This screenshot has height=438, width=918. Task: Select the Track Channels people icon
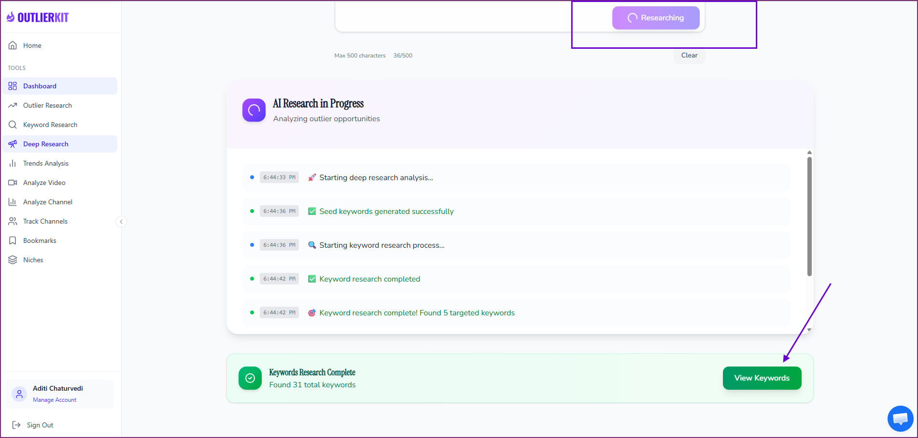pos(13,221)
